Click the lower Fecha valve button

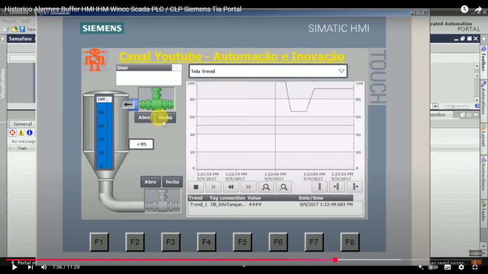pyautogui.click(x=172, y=182)
